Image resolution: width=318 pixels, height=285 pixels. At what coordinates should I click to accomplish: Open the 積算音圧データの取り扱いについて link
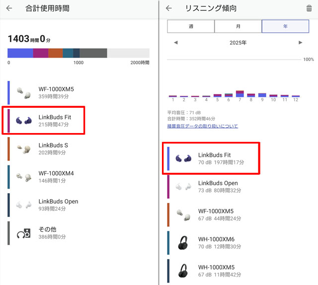click(202, 126)
